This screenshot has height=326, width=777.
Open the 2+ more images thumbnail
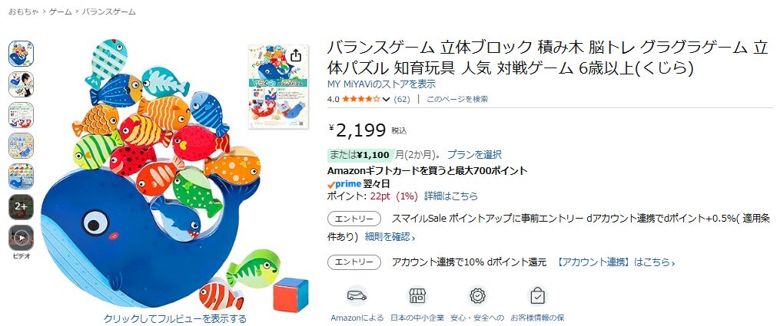pyautogui.click(x=22, y=207)
